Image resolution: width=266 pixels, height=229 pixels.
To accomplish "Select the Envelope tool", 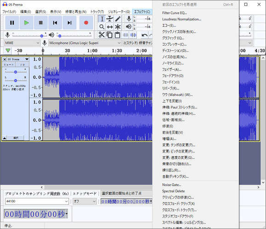I will click(110, 19).
